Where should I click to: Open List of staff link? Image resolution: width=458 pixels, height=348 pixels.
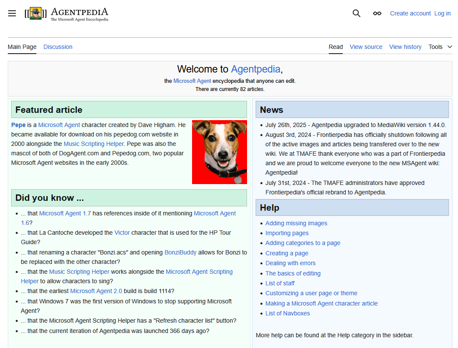[x=280, y=283]
